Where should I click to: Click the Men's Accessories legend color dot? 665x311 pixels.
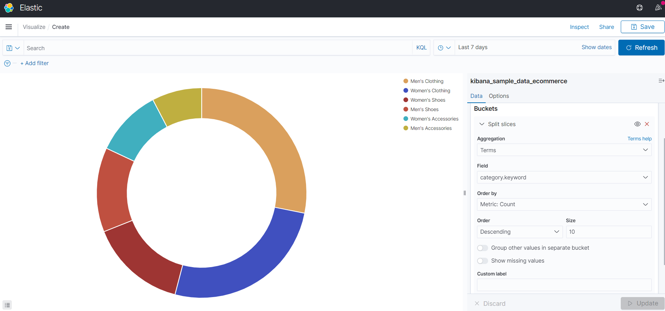406,128
